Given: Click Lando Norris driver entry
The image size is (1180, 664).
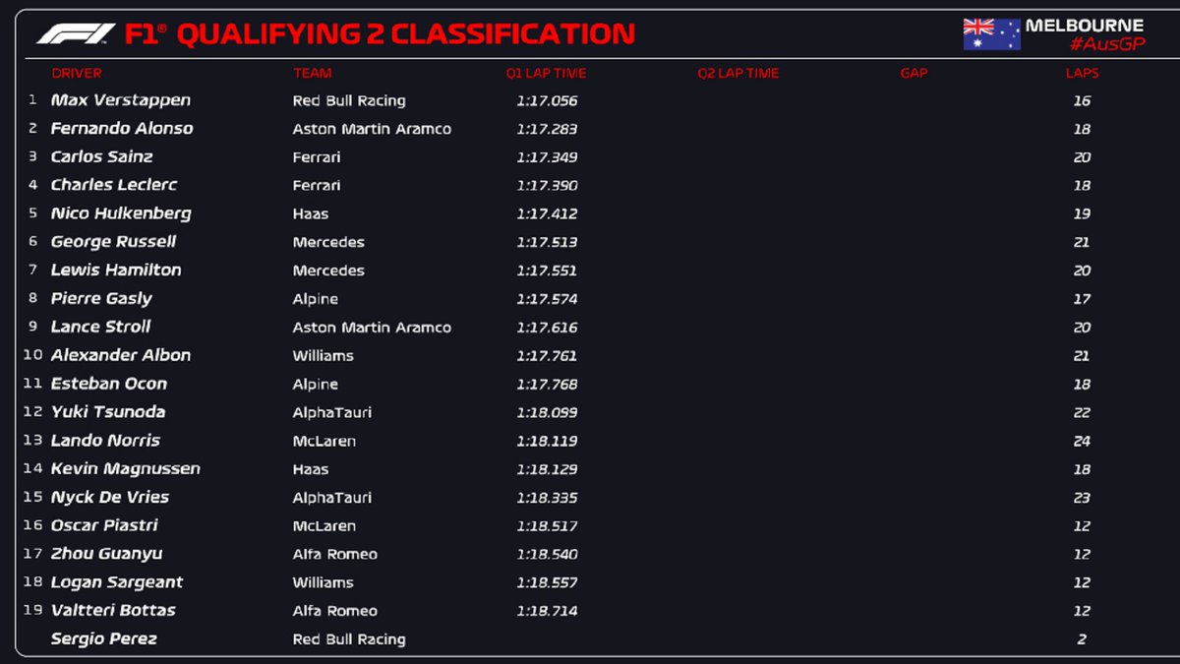Looking at the screenshot, I should click(x=105, y=441).
